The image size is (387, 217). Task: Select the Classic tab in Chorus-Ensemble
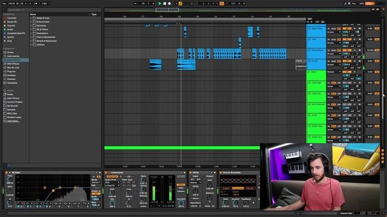[226, 188]
